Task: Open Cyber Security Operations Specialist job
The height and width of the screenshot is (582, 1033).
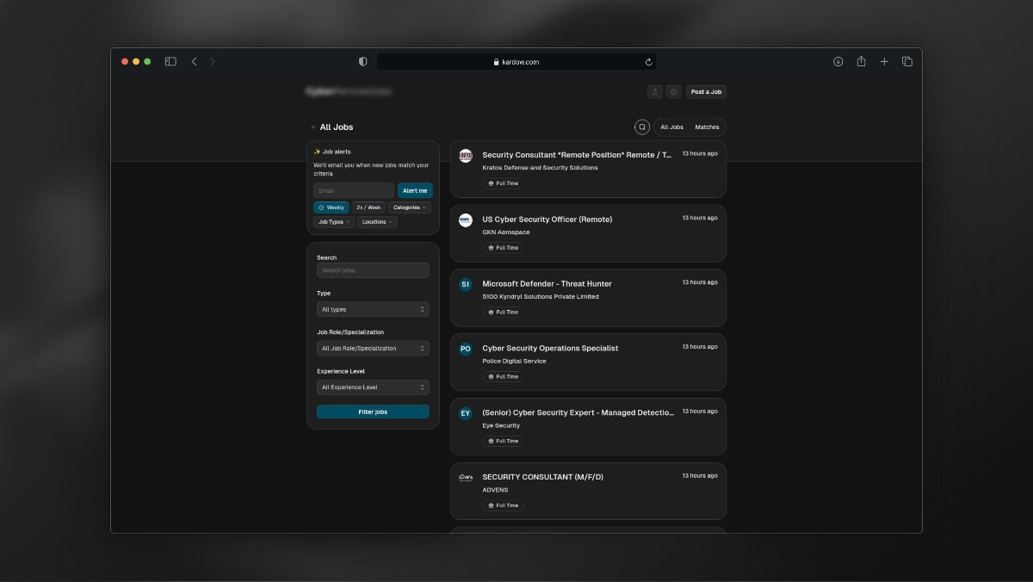Action: point(550,349)
